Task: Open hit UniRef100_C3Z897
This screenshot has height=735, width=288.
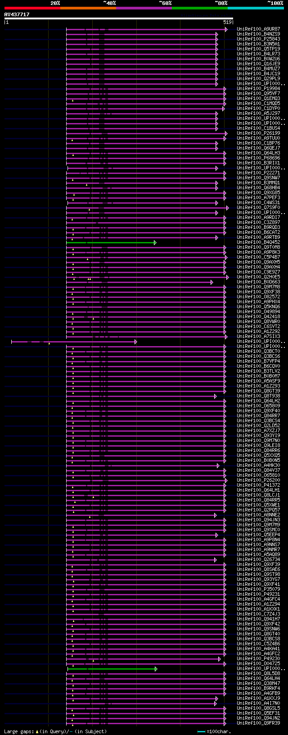Action: pyautogui.click(x=258, y=223)
